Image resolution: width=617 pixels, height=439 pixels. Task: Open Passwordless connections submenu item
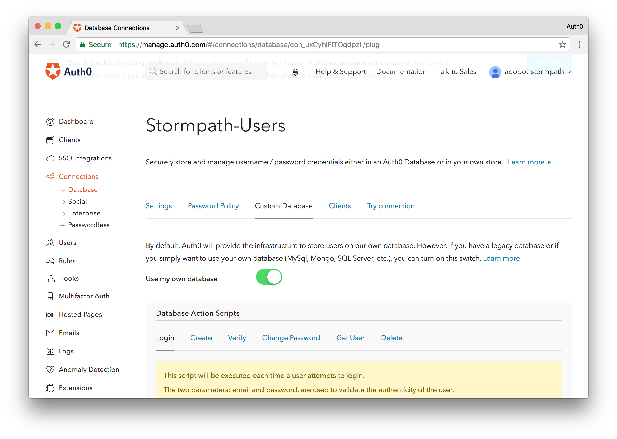[x=89, y=225]
